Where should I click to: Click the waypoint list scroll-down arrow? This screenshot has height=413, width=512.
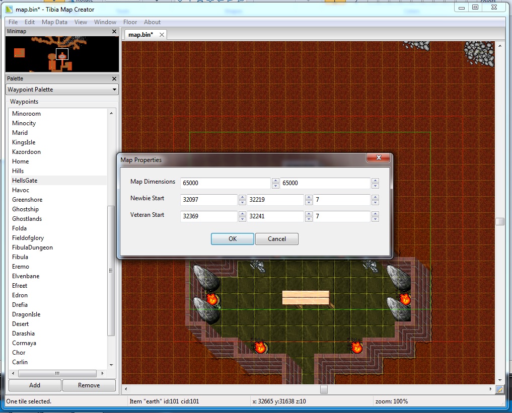(111, 365)
